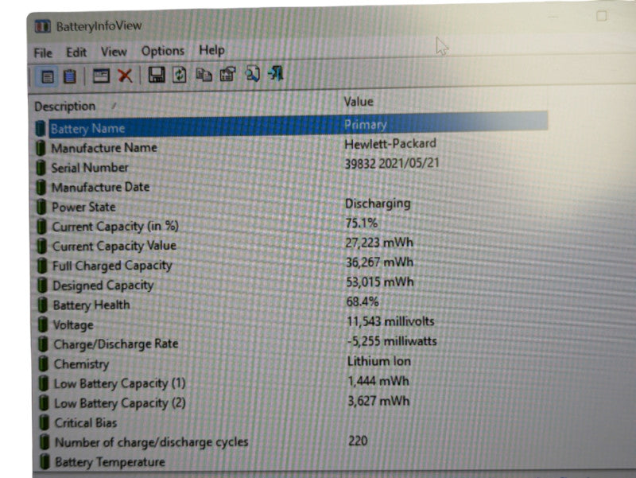Click the 27,223 mWh value
This screenshot has height=478, width=636.
pyautogui.click(x=379, y=243)
